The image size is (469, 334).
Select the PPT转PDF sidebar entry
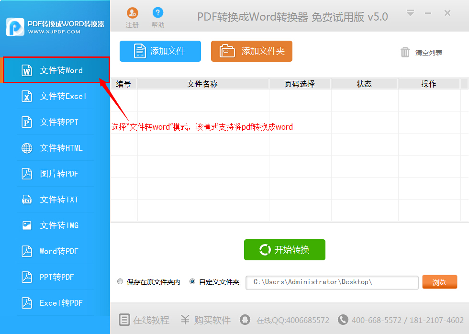tap(55, 277)
